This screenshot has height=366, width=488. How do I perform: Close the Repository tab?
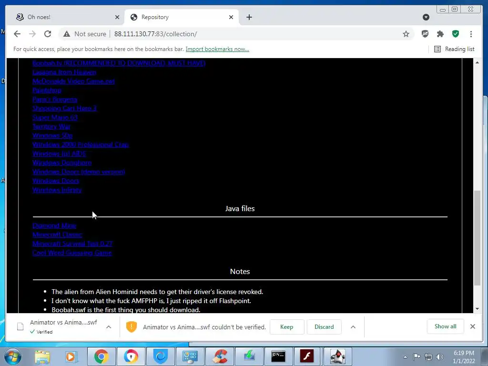click(231, 17)
